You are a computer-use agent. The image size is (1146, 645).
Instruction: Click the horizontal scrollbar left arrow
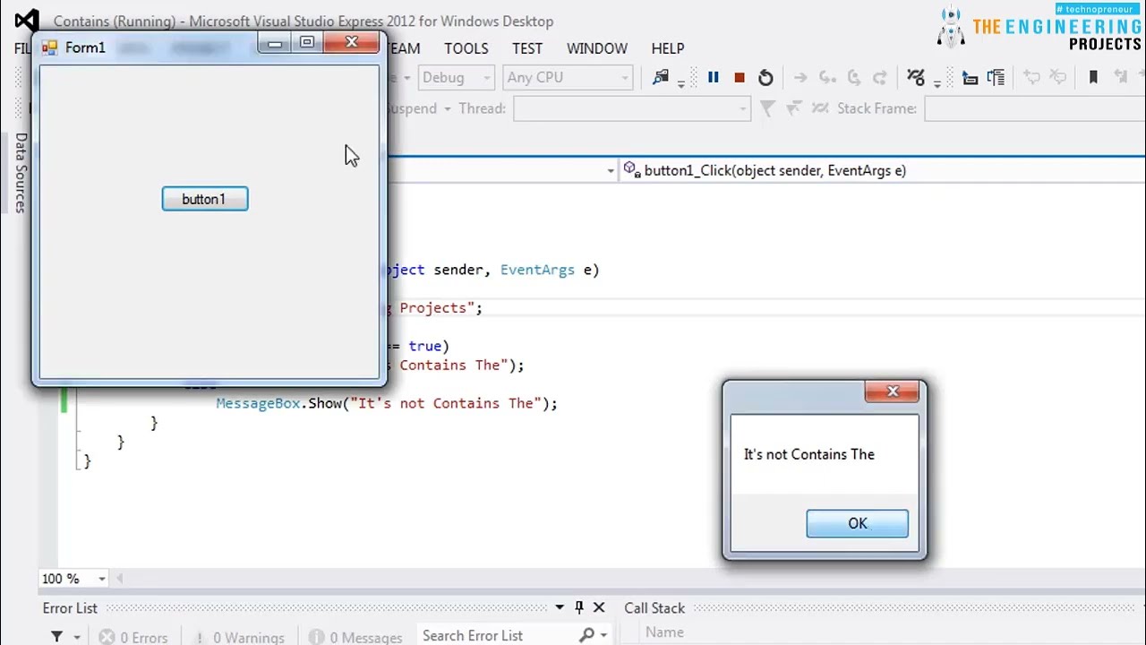119,579
